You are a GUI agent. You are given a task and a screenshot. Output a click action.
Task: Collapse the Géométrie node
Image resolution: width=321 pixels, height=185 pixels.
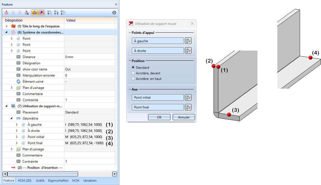[x=11, y=118]
